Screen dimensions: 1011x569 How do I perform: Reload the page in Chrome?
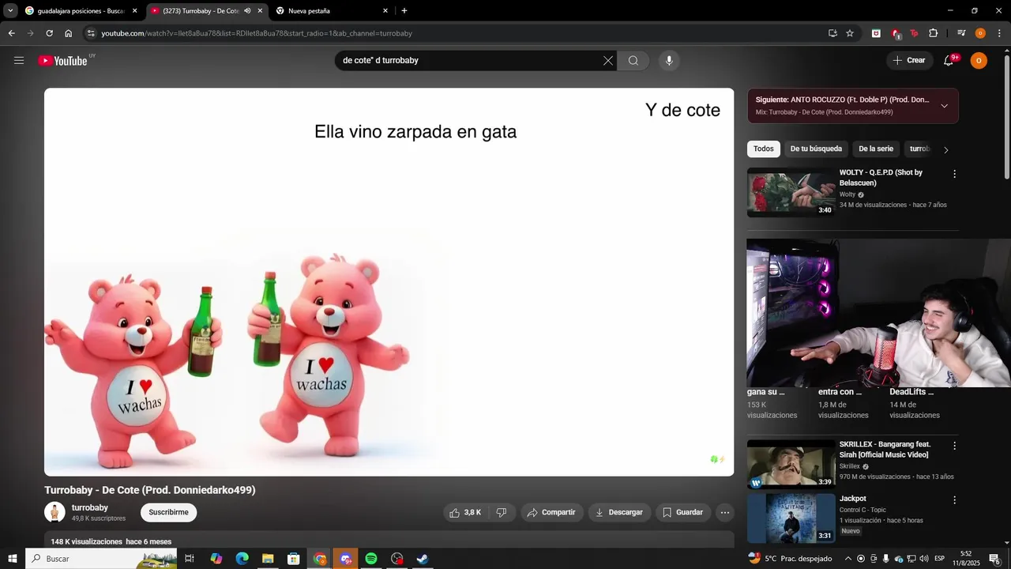coord(49,33)
